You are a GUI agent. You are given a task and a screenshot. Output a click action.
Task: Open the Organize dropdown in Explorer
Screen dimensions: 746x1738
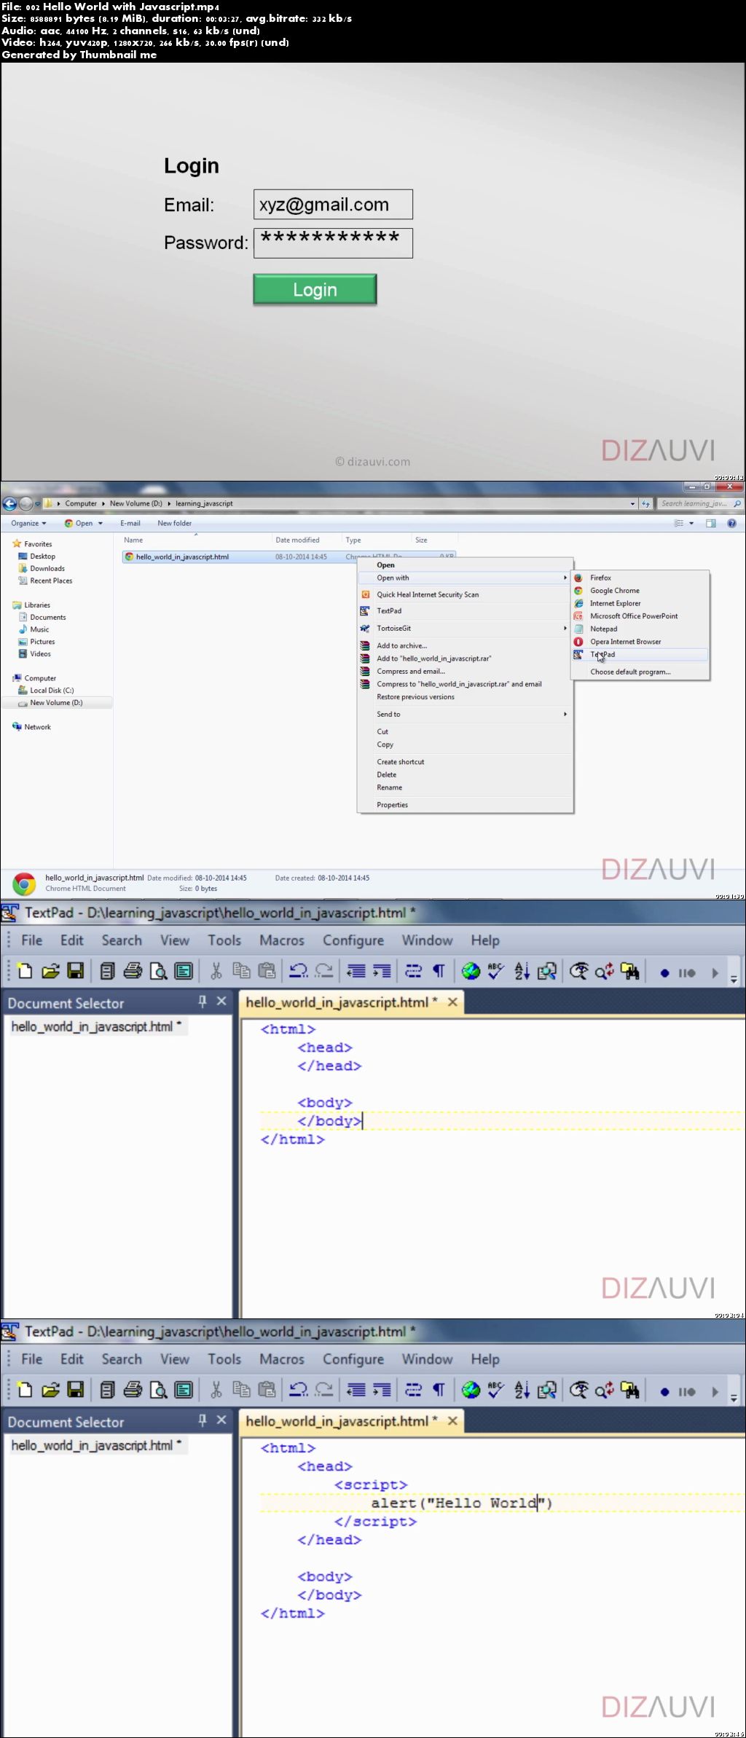click(x=28, y=523)
